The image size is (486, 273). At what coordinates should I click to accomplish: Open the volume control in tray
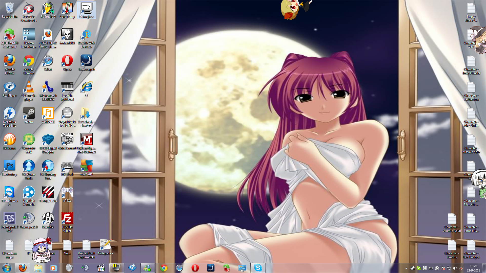point(455,268)
